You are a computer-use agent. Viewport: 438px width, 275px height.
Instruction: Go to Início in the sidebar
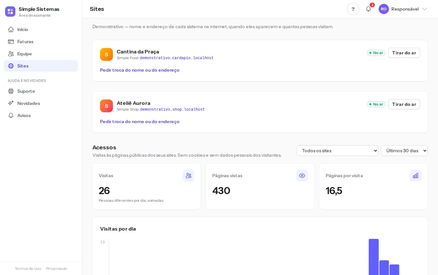41,30
